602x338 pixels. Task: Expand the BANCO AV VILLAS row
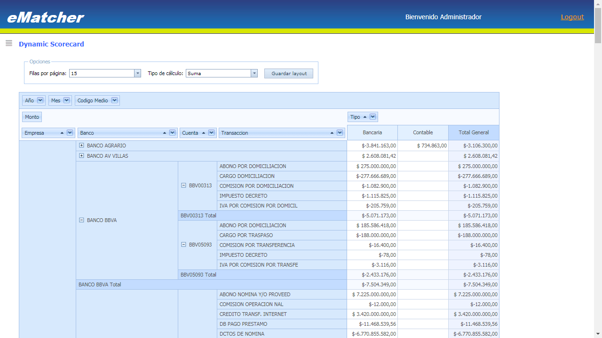(x=81, y=155)
